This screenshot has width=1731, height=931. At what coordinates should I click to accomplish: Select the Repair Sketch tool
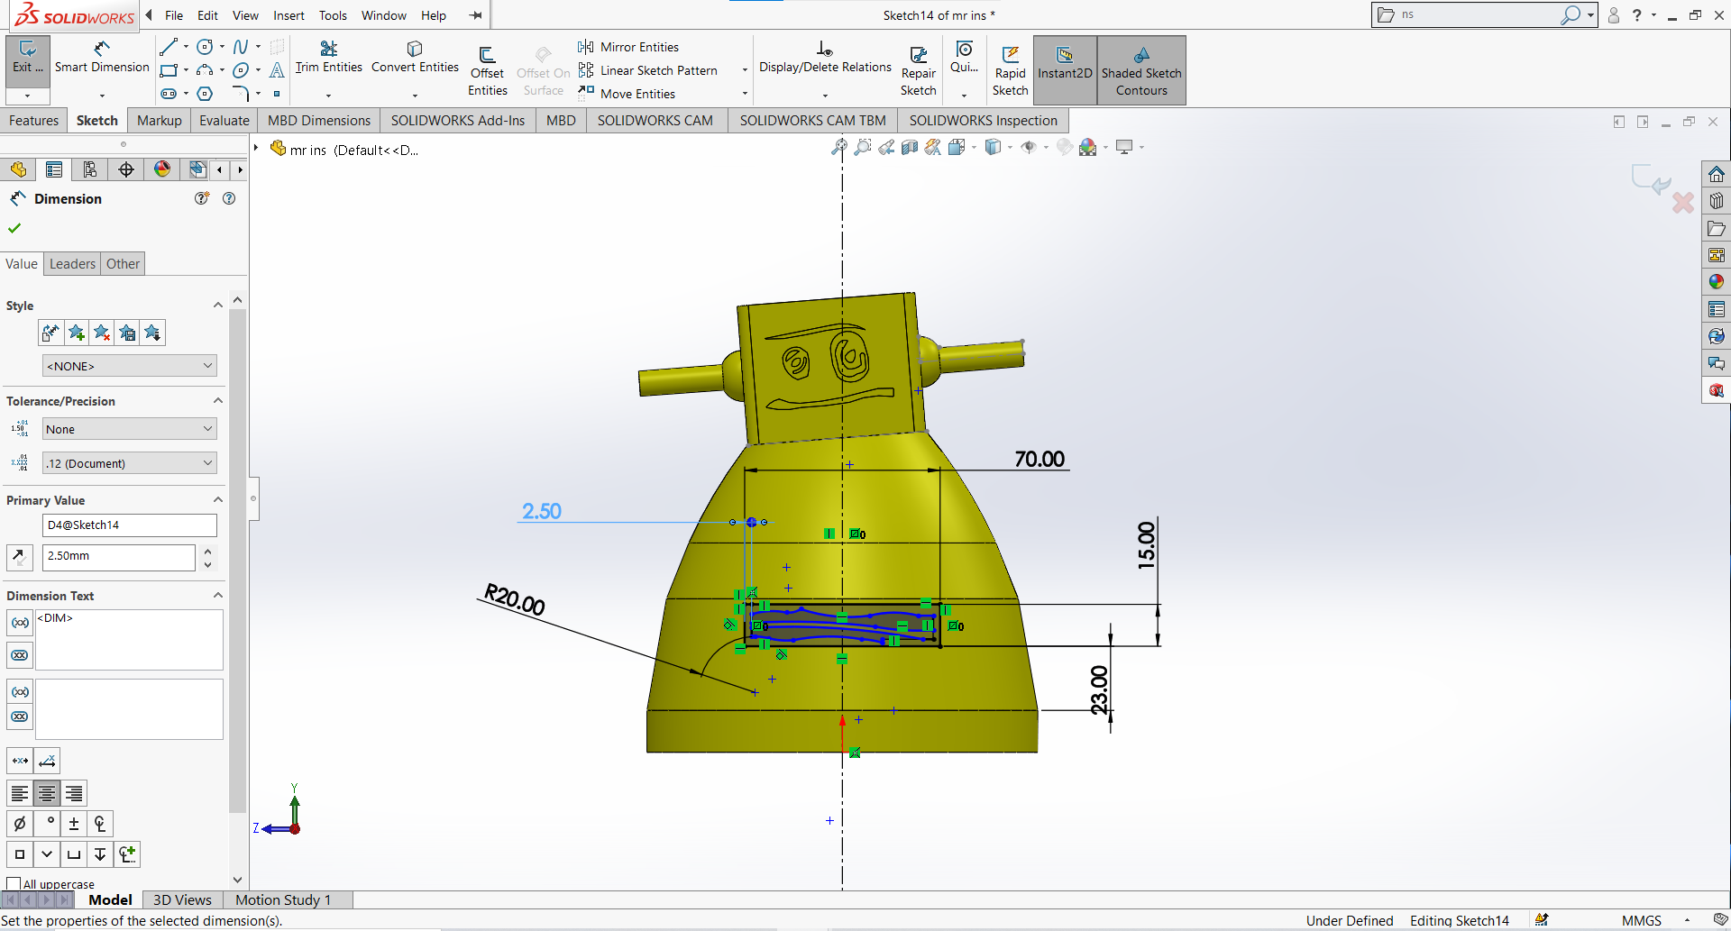(919, 68)
